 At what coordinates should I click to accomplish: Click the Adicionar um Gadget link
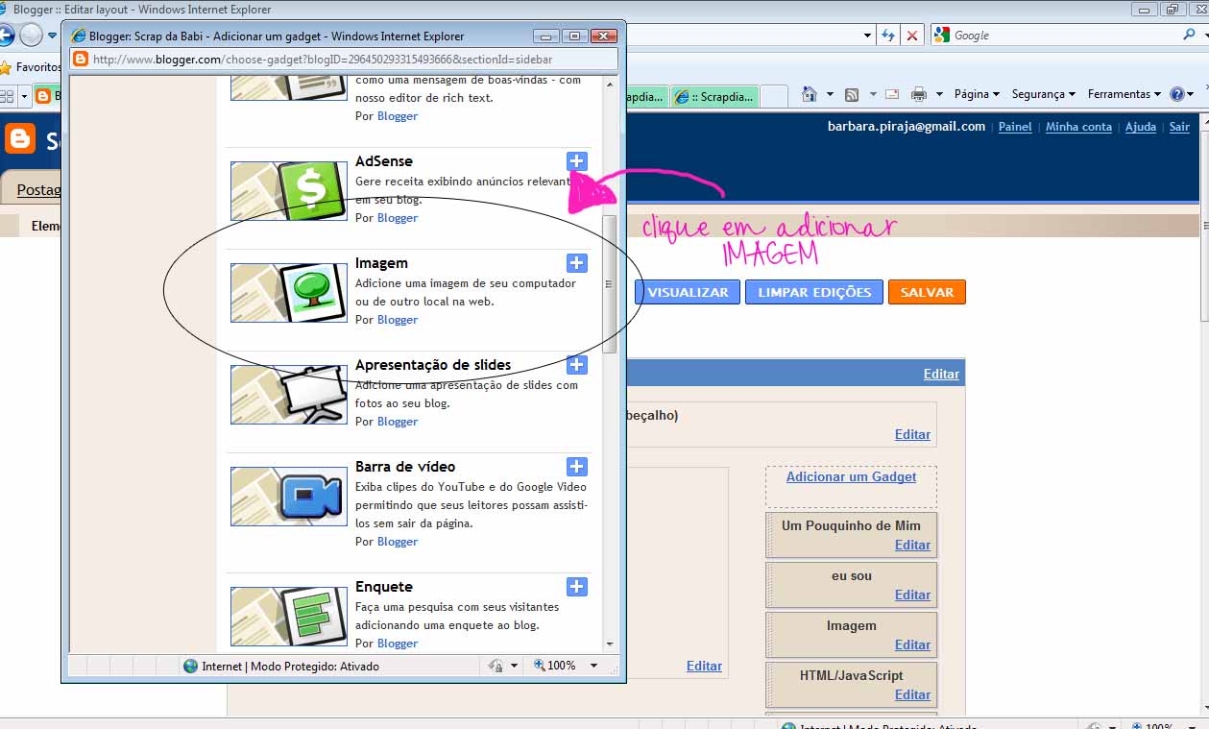851,476
